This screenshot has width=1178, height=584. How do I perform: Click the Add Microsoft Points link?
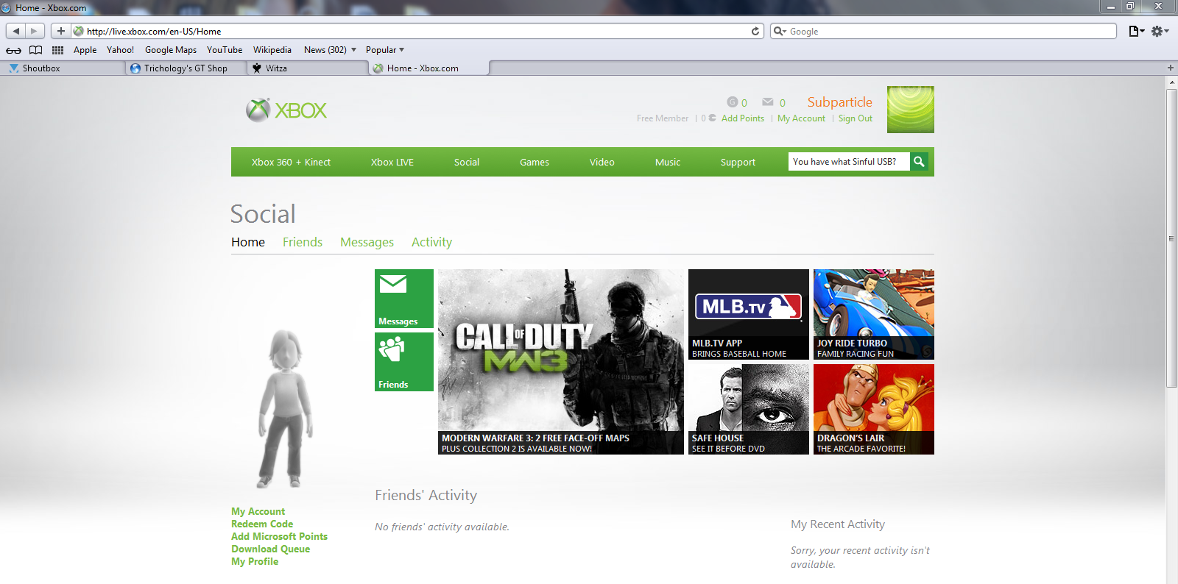279,536
